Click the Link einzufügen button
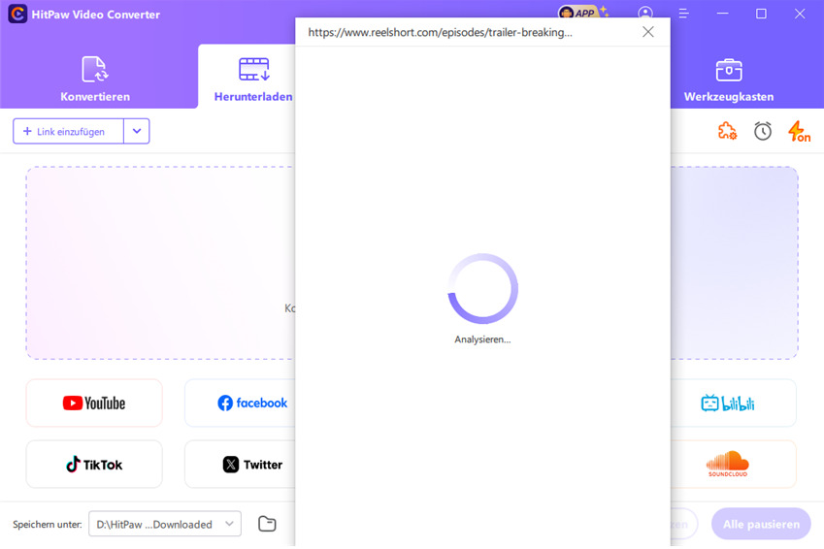This screenshot has height=549, width=824. pos(68,131)
